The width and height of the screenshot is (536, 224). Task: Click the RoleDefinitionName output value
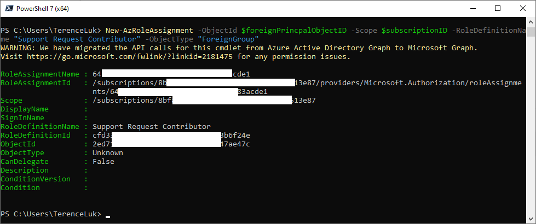pyautogui.click(x=152, y=127)
